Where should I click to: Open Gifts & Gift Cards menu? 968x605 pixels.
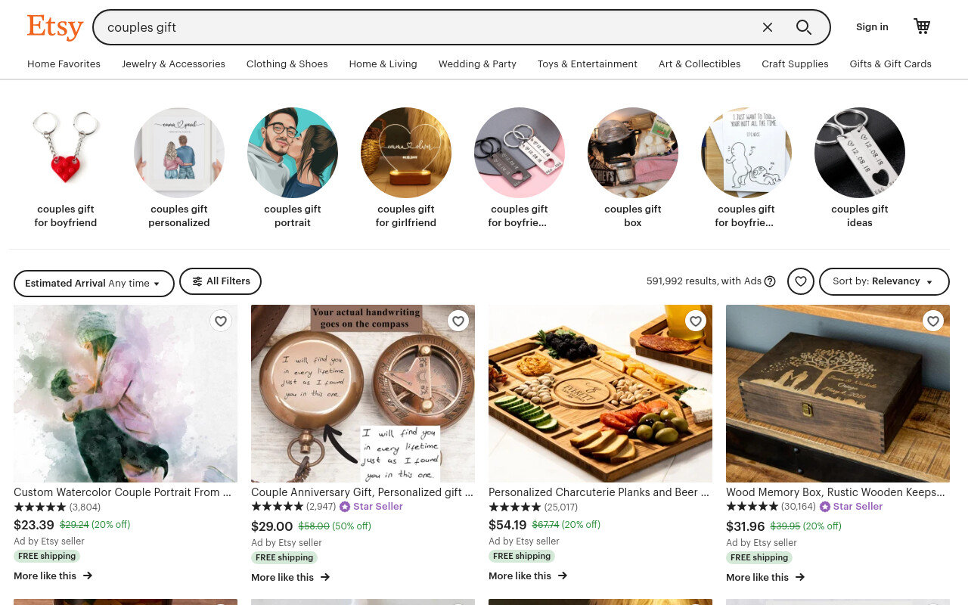(890, 64)
